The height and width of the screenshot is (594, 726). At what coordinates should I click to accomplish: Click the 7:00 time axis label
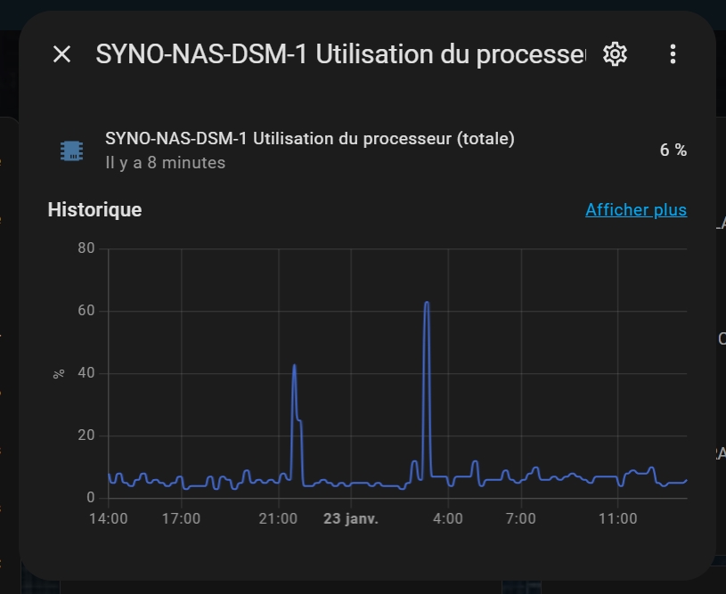pos(520,518)
